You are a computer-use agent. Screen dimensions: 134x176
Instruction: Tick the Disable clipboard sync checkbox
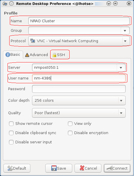point(11,133)
